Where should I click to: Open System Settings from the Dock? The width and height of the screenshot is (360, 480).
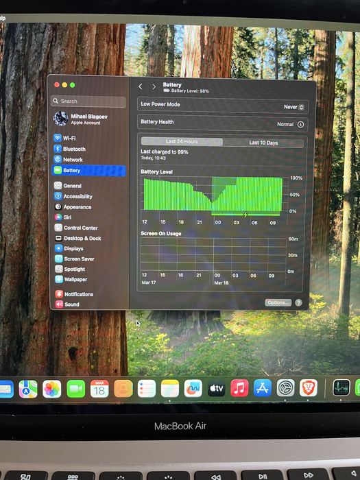pyautogui.click(x=286, y=388)
